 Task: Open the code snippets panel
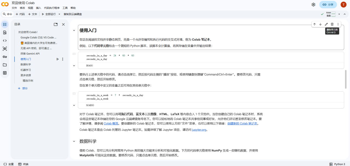pos(5,40)
